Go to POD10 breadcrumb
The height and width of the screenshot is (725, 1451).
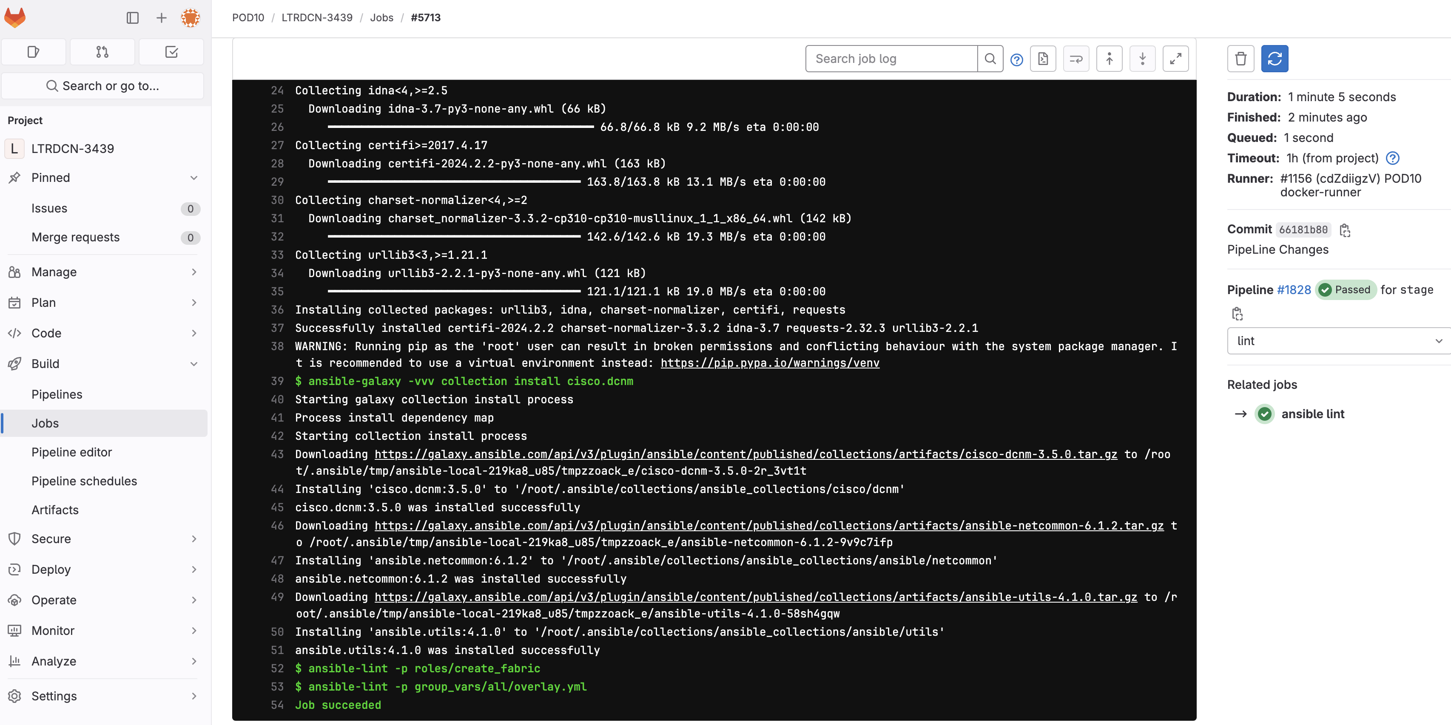point(248,17)
